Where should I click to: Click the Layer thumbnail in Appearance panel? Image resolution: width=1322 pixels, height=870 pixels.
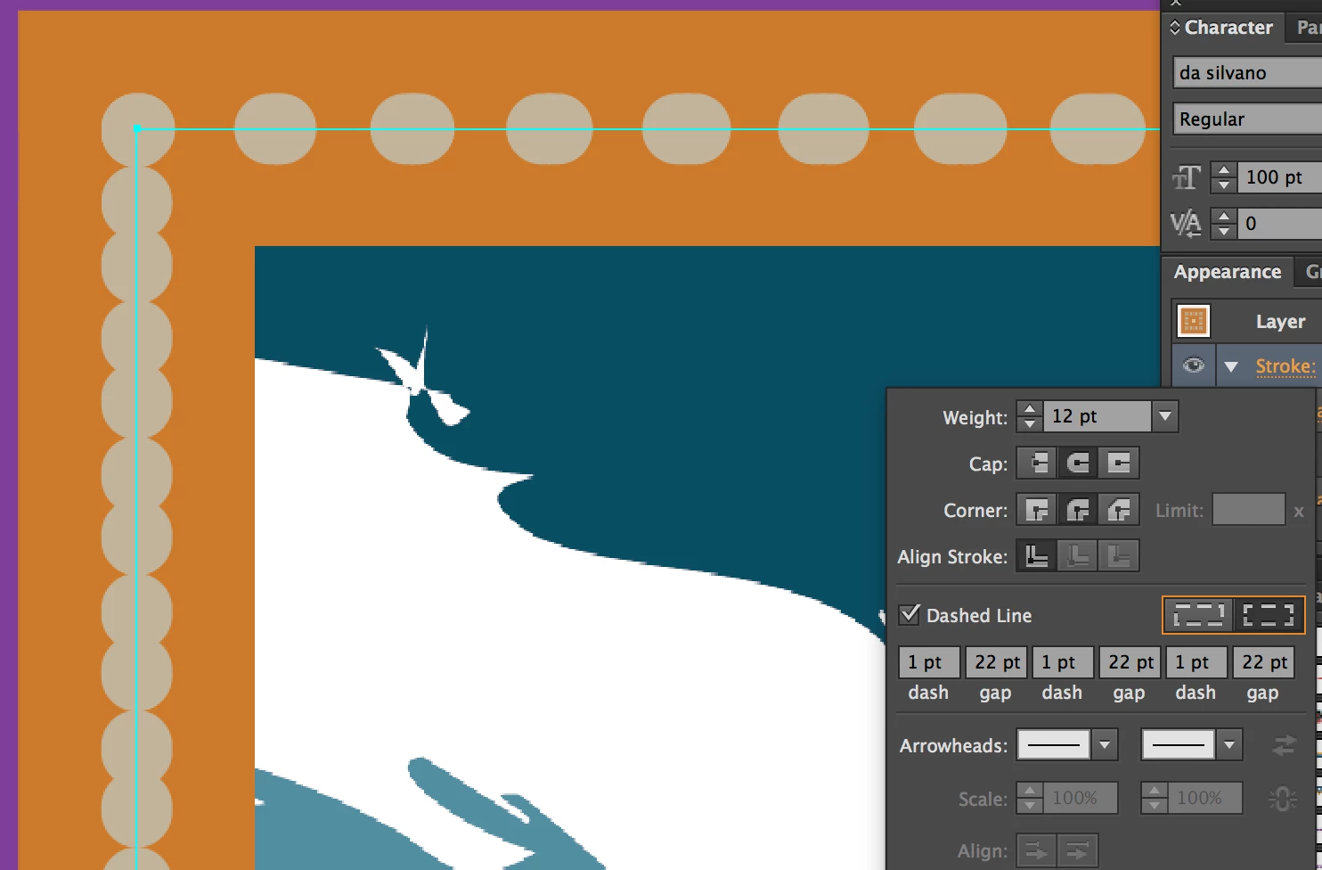click(1194, 321)
